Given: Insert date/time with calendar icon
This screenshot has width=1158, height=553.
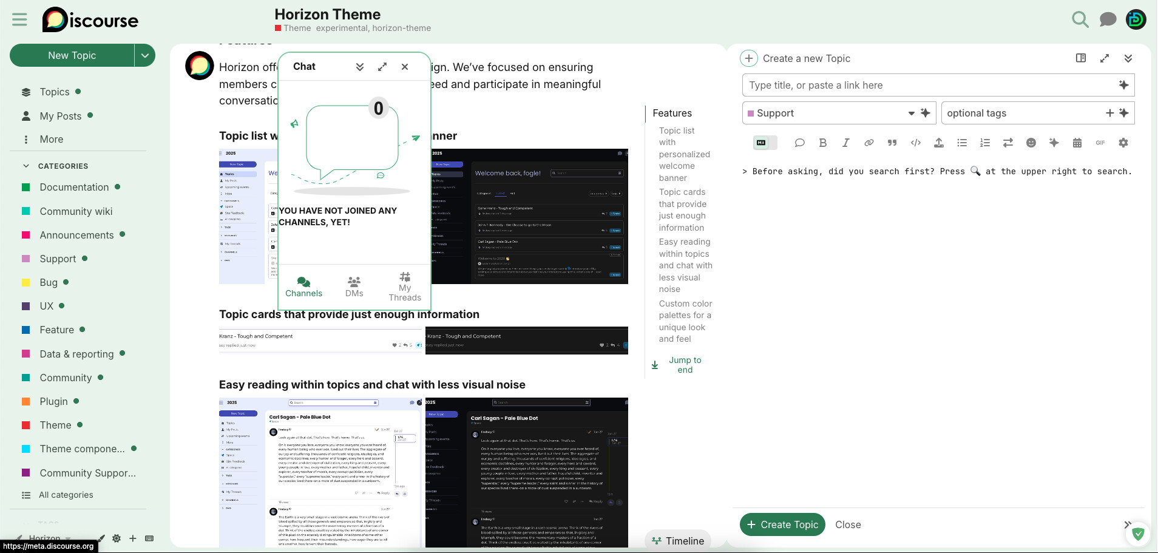Looking at the screenshot, I should point(1077,143).
